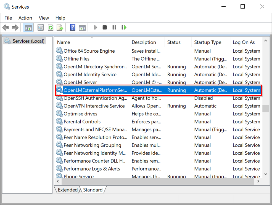Sort by the Startup Type column header
The image size is (272, 205).
pos(208,42)
